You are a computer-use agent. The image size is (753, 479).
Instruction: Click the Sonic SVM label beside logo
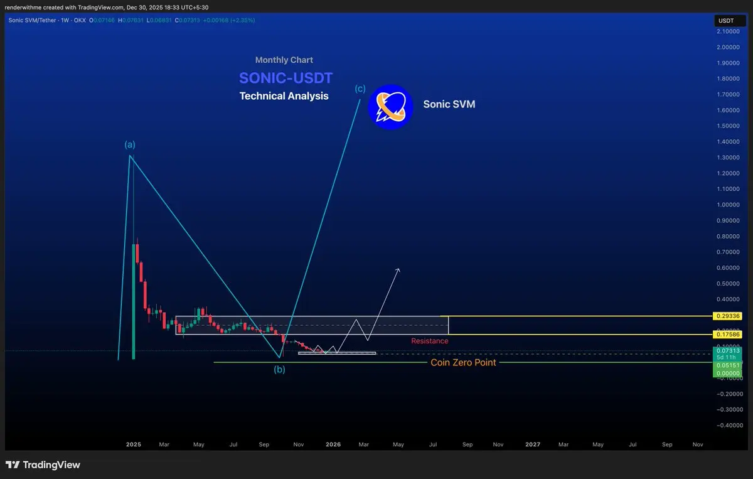pyautogui.click(x=449, y=104)
